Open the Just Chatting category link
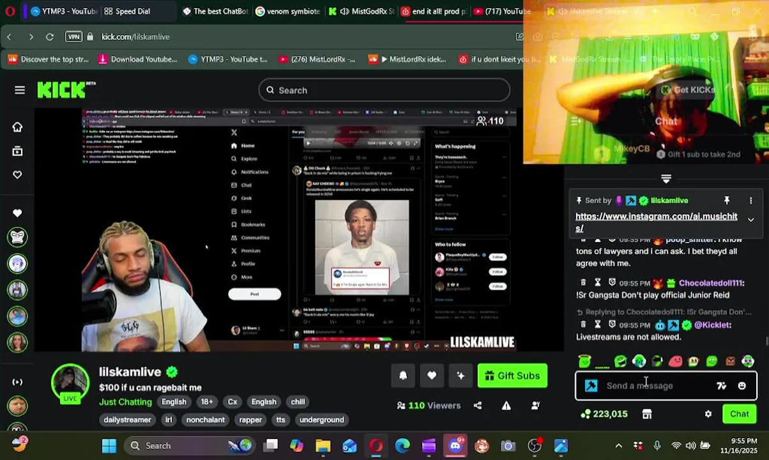Image resolution: width=769 pixels, height=460 pixels. pyautogui.click(x=125, y=402)
